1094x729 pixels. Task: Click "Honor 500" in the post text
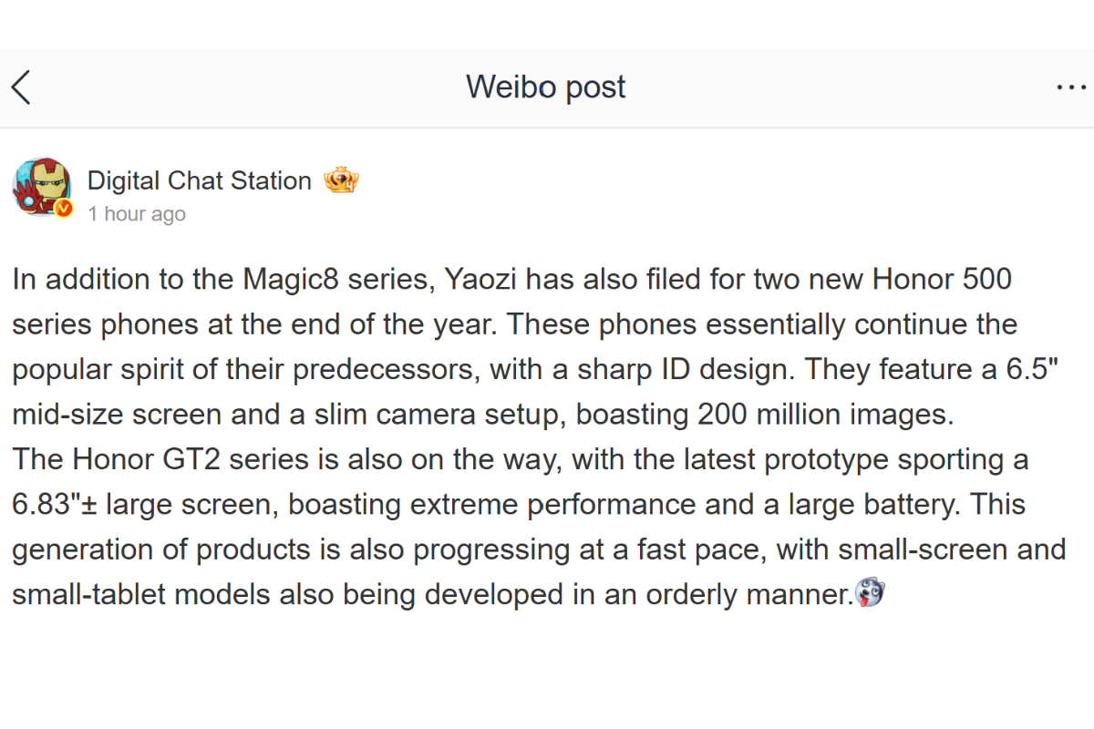point(942,280)
